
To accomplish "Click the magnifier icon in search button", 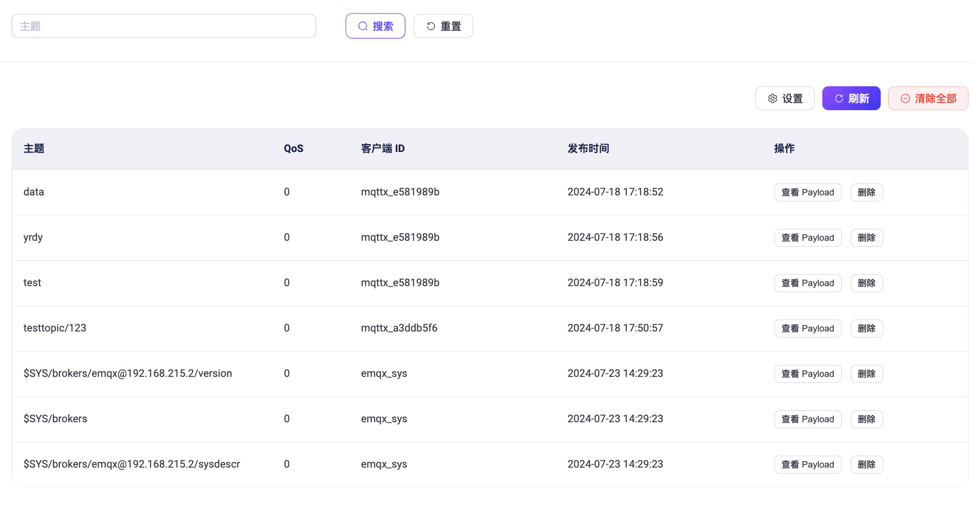I will [363, 26].
